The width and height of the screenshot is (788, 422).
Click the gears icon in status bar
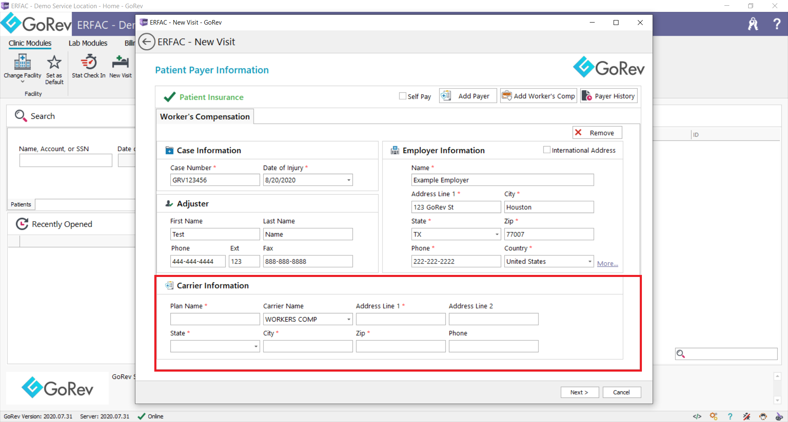(714, 416)
